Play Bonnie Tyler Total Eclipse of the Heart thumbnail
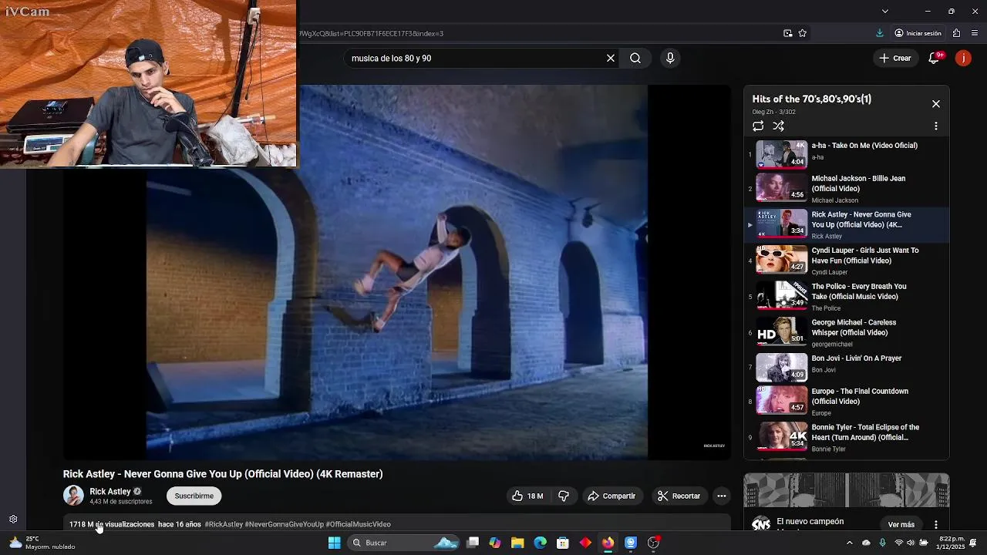Image resolution: width=987 pixels, height=555 pixels. [781, 436]
